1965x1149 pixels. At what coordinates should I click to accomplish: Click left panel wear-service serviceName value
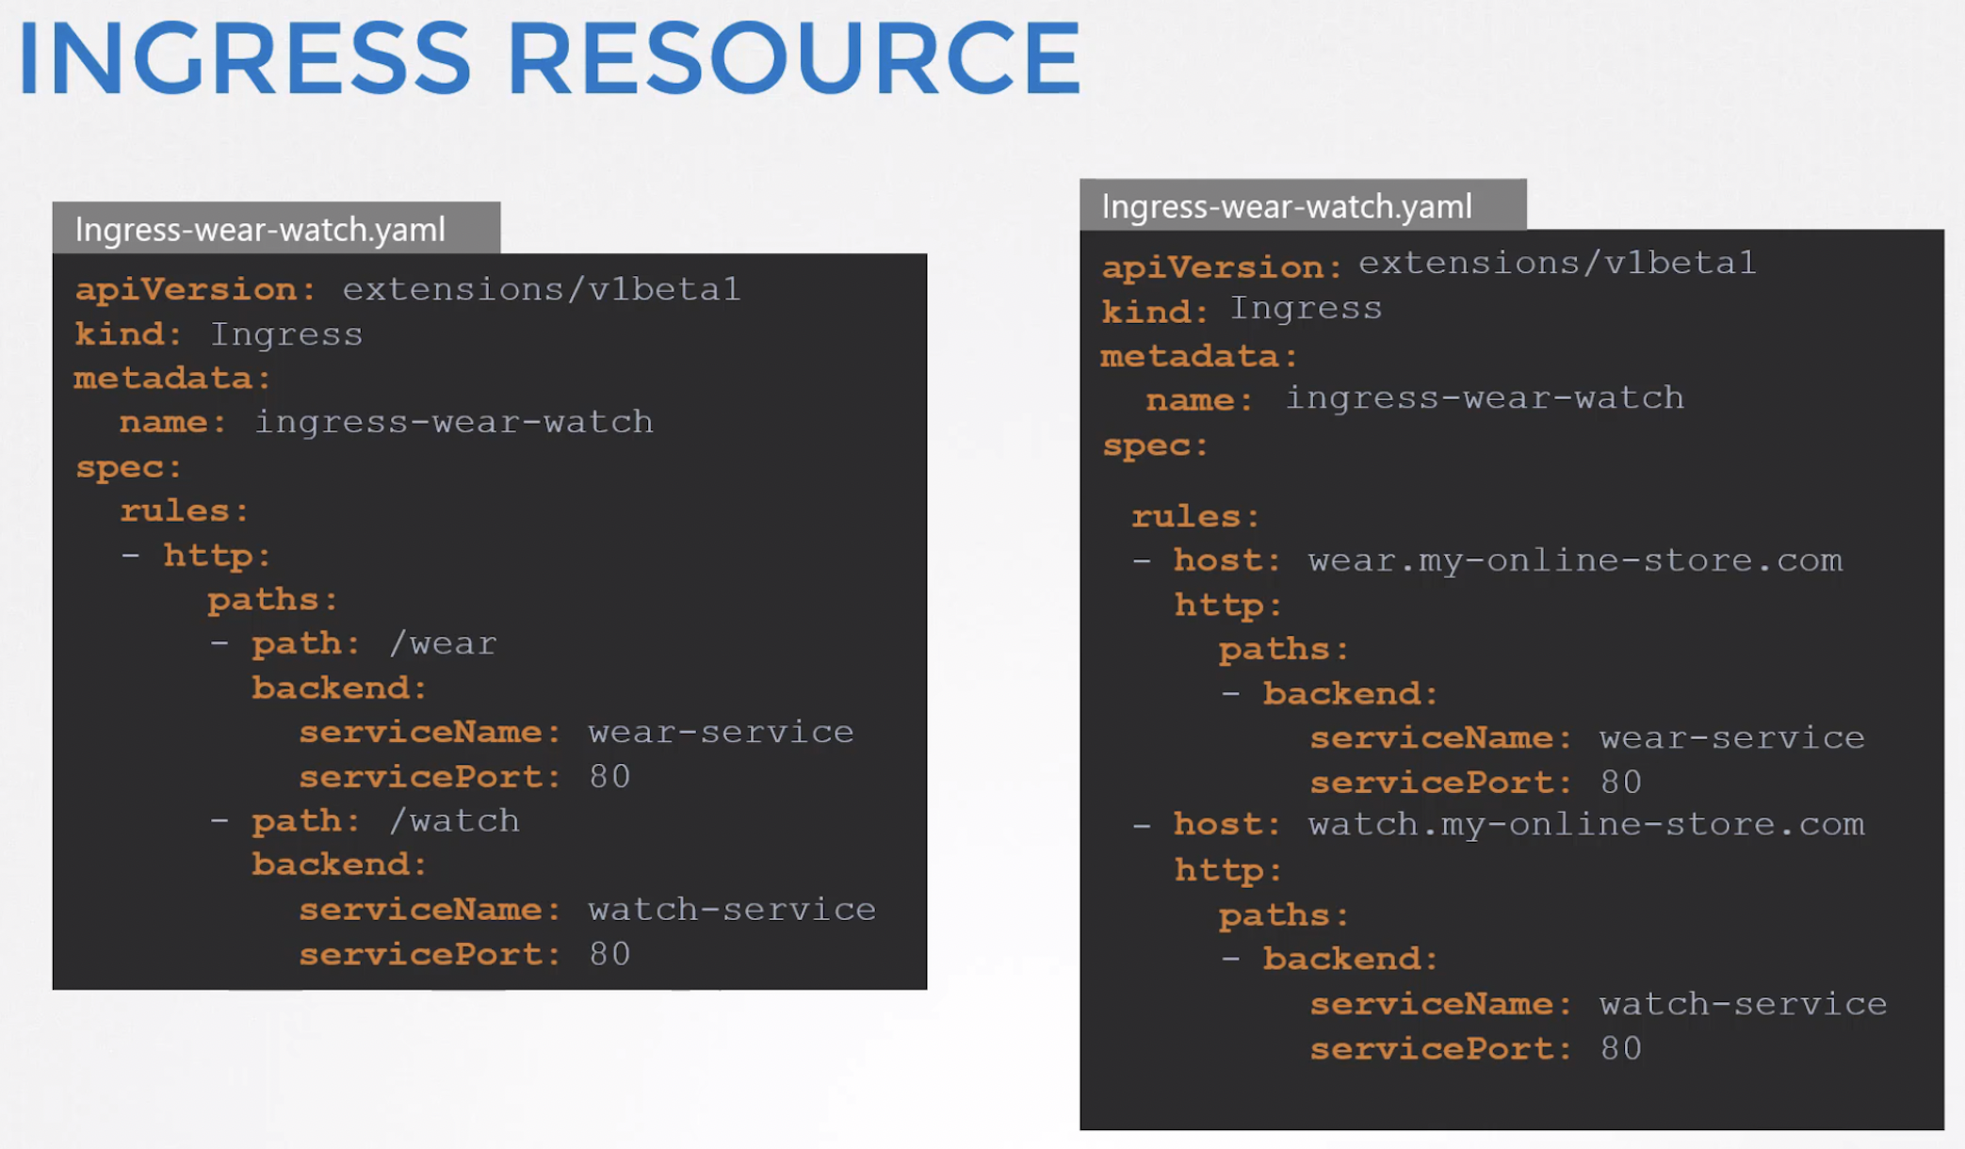[721, 732]
